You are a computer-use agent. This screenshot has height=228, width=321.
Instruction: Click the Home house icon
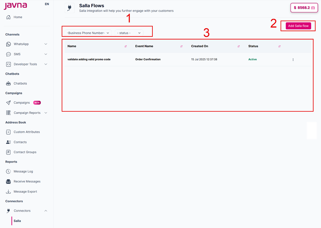pyautogui.click(x=8, y=17)
